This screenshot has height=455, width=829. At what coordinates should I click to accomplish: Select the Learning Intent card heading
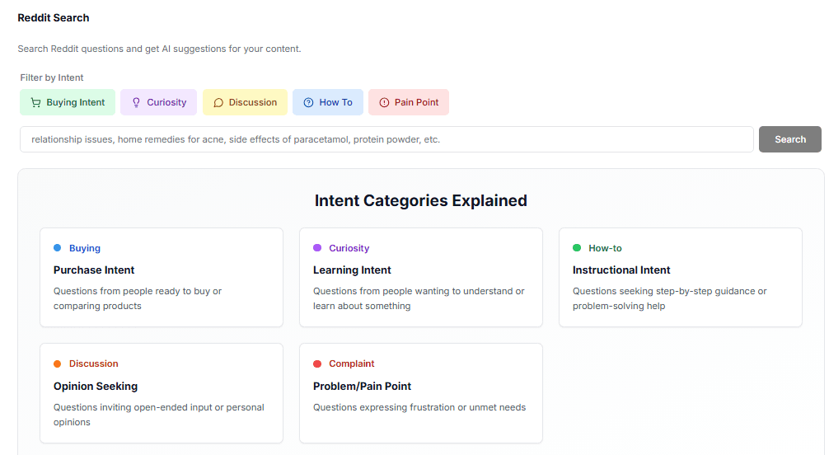point(352,270)
